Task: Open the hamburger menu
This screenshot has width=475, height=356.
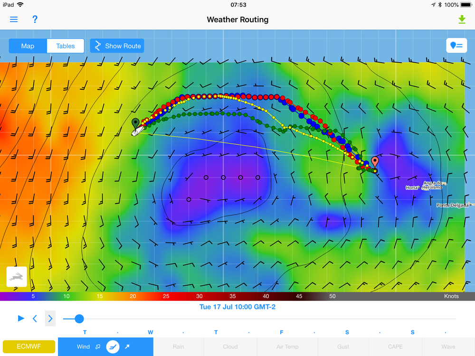Action: click(x=13, y=19)
